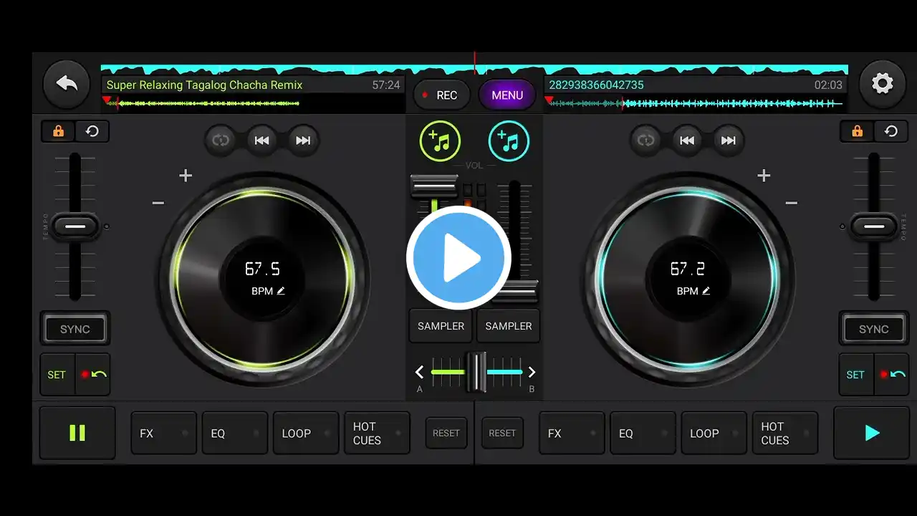Click the right turntable platter
917x516 pixels.
click(688, 279)
